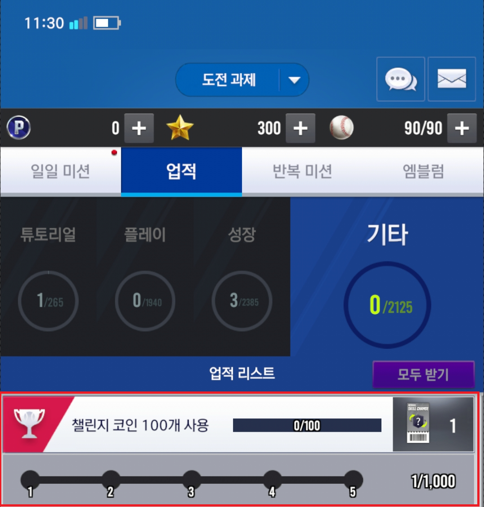Click the 0/100 progress bar
The width and height of the screenshot is (484, 507).
307,425
